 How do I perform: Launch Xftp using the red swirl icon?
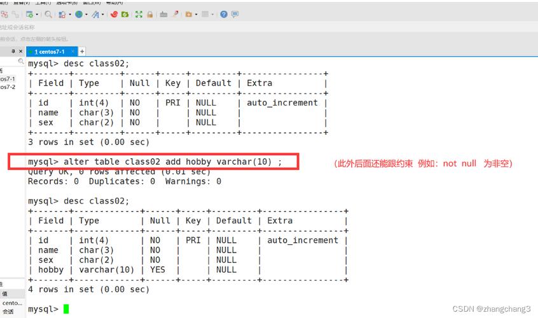114,15
